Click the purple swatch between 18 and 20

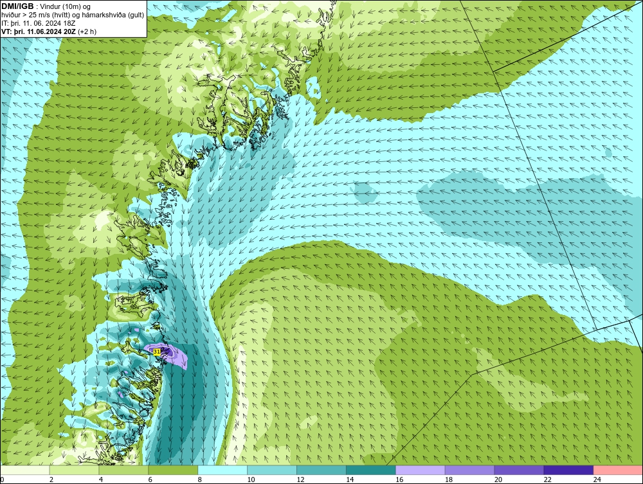tap(469, 470)
